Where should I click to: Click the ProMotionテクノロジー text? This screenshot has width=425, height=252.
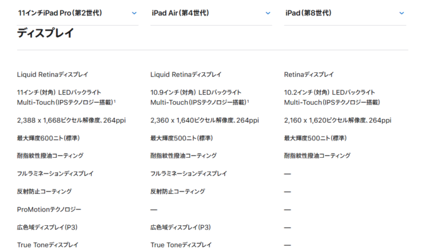(x=49, y=210)
